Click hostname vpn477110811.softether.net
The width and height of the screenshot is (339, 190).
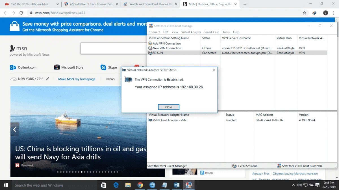pyautogui.click(x=247, y=48)
